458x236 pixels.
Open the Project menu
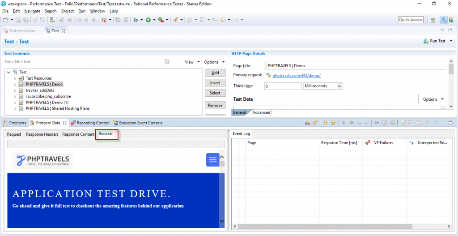click(68, 11)
